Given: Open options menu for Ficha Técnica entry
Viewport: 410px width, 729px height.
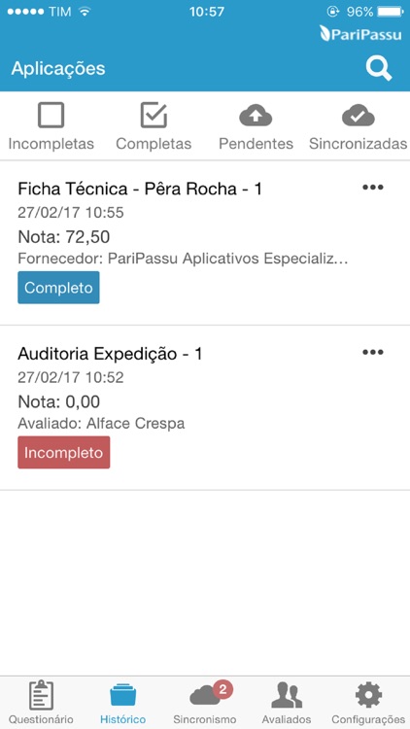Looking at the screenshot, I should click(x=373, y=188).
